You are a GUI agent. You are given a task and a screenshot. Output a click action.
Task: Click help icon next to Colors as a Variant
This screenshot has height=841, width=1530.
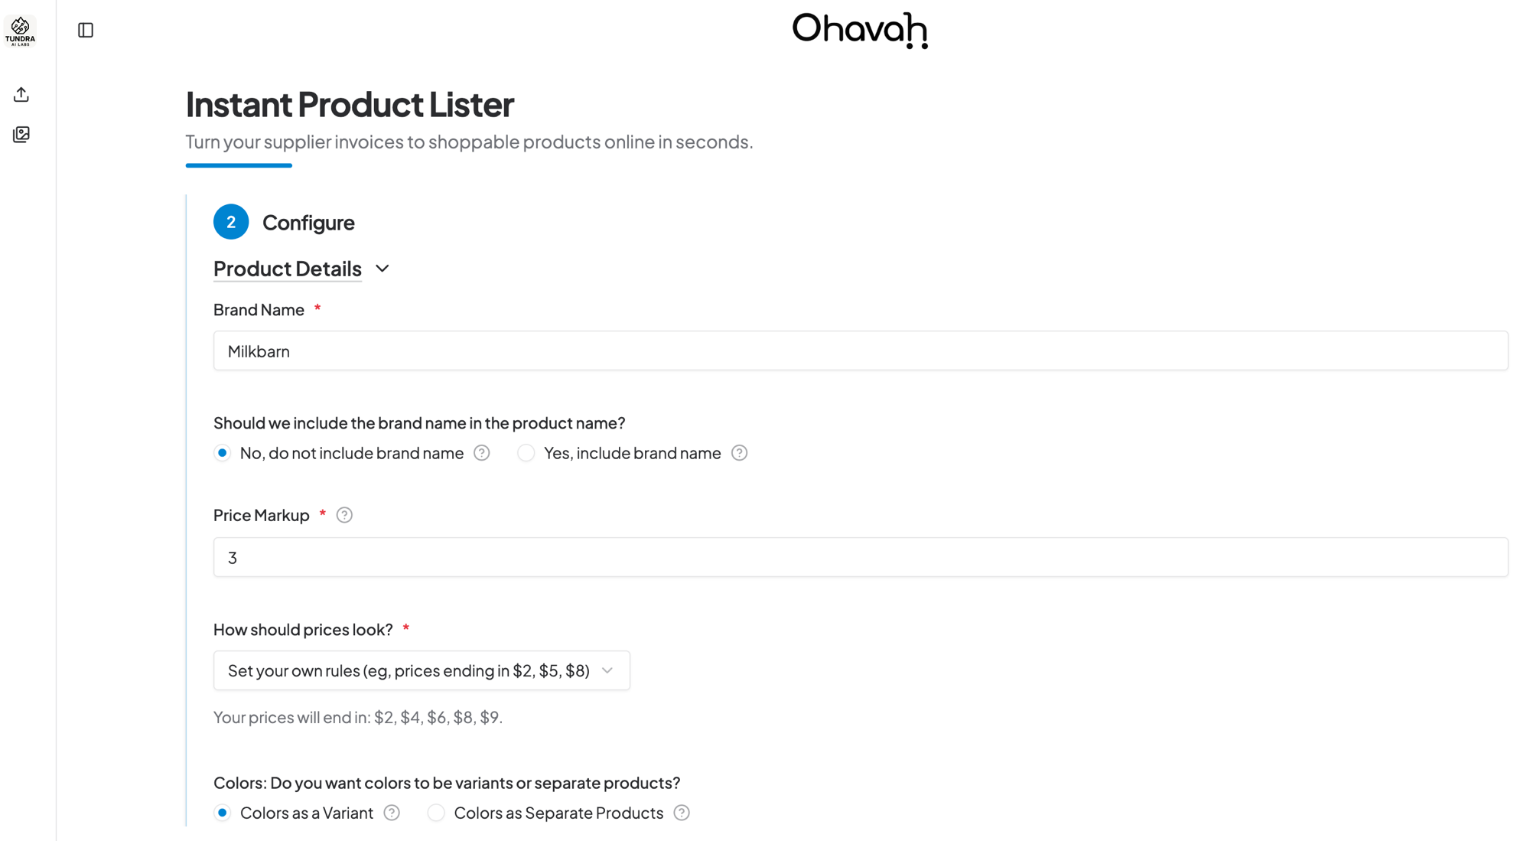[x=392, y=813]
